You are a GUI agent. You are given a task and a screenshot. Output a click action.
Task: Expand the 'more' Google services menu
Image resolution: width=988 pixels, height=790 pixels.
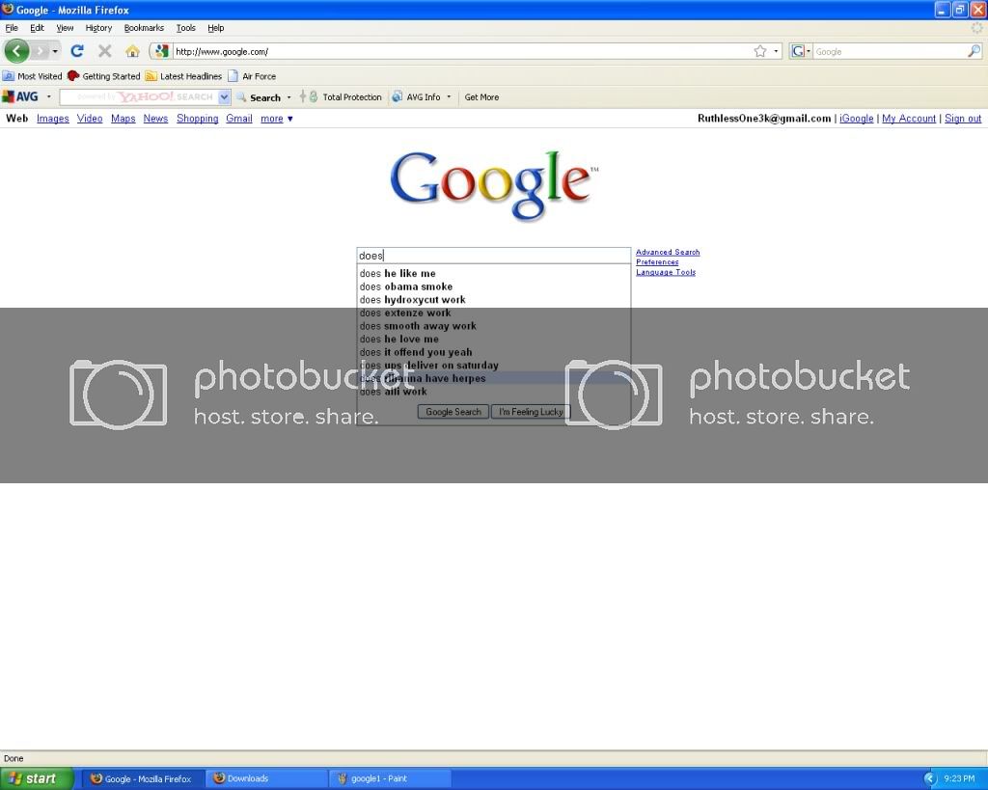(x=277, y=119)
